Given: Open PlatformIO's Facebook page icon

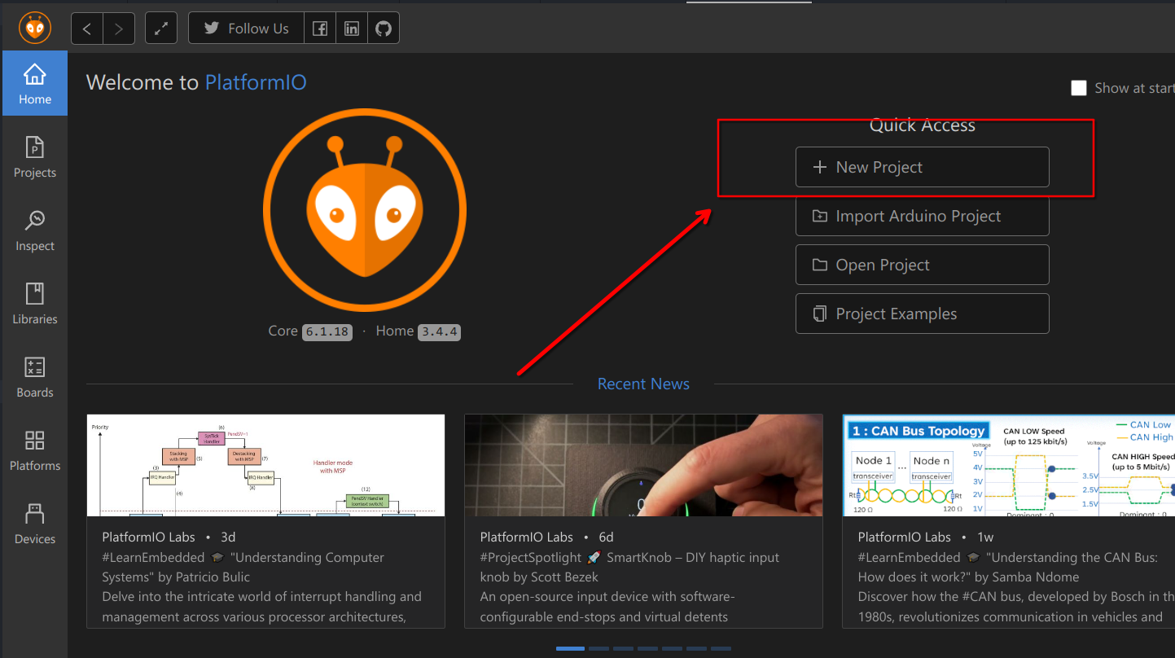Looking at the screenshot, I should pyautogui.click(x=319, y=28).
